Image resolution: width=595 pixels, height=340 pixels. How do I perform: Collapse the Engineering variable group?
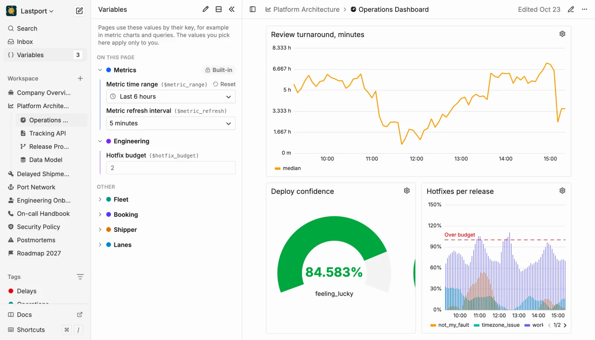(x=100, y=141)
